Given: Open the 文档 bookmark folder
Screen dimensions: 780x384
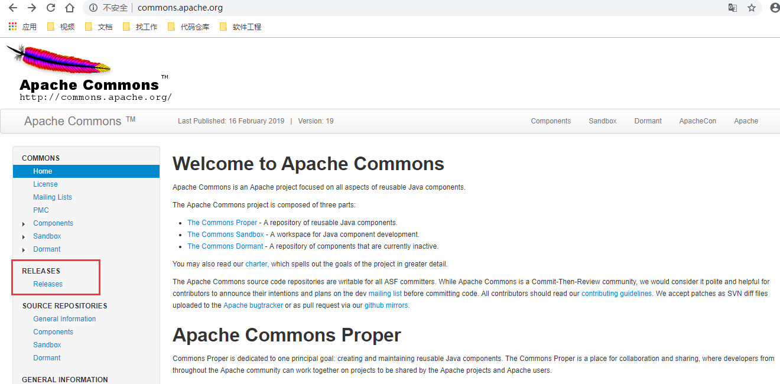Looking at the screenshot, I should [x=99, y=27].
